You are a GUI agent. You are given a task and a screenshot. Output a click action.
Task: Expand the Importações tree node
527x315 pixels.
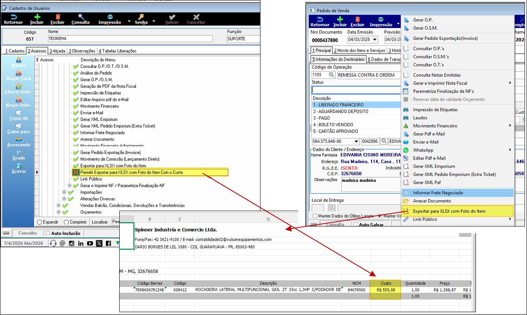coord(64,192)
